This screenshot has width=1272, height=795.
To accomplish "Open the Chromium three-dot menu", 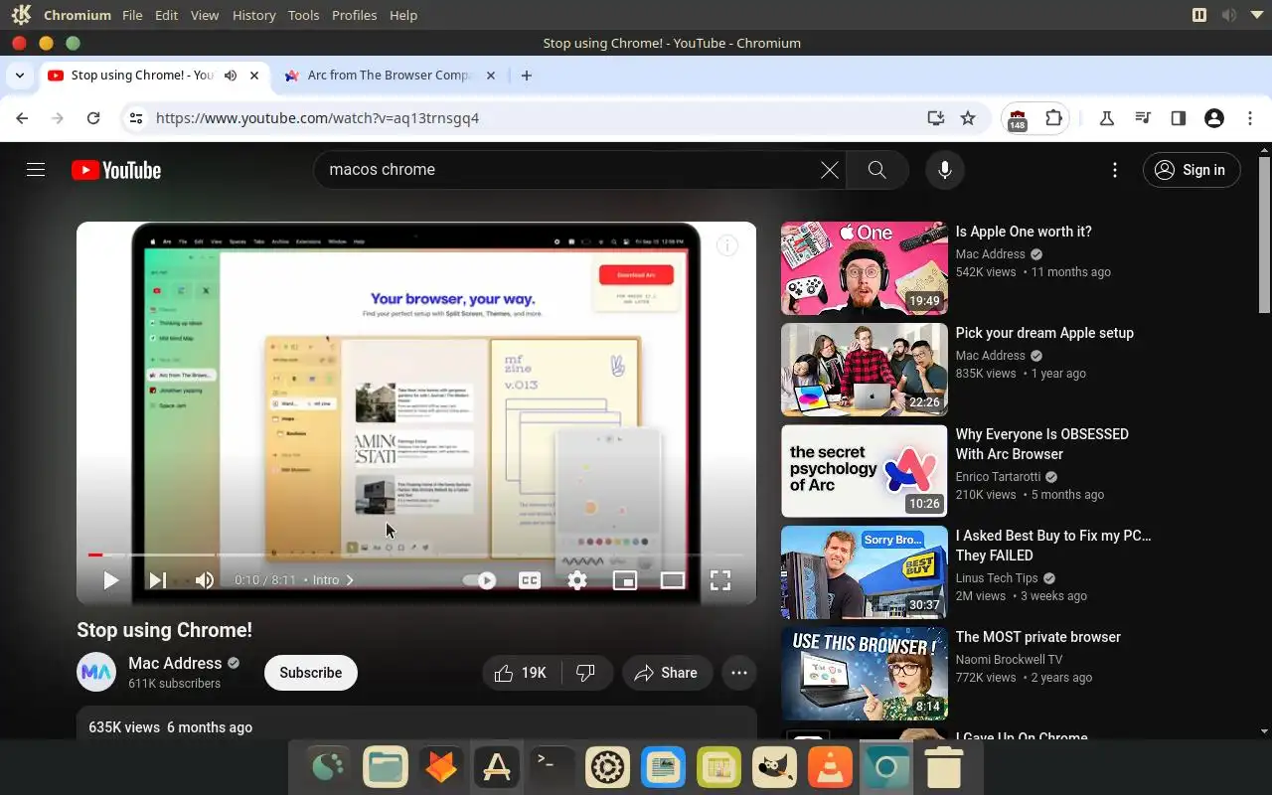I will [1250, 118].
